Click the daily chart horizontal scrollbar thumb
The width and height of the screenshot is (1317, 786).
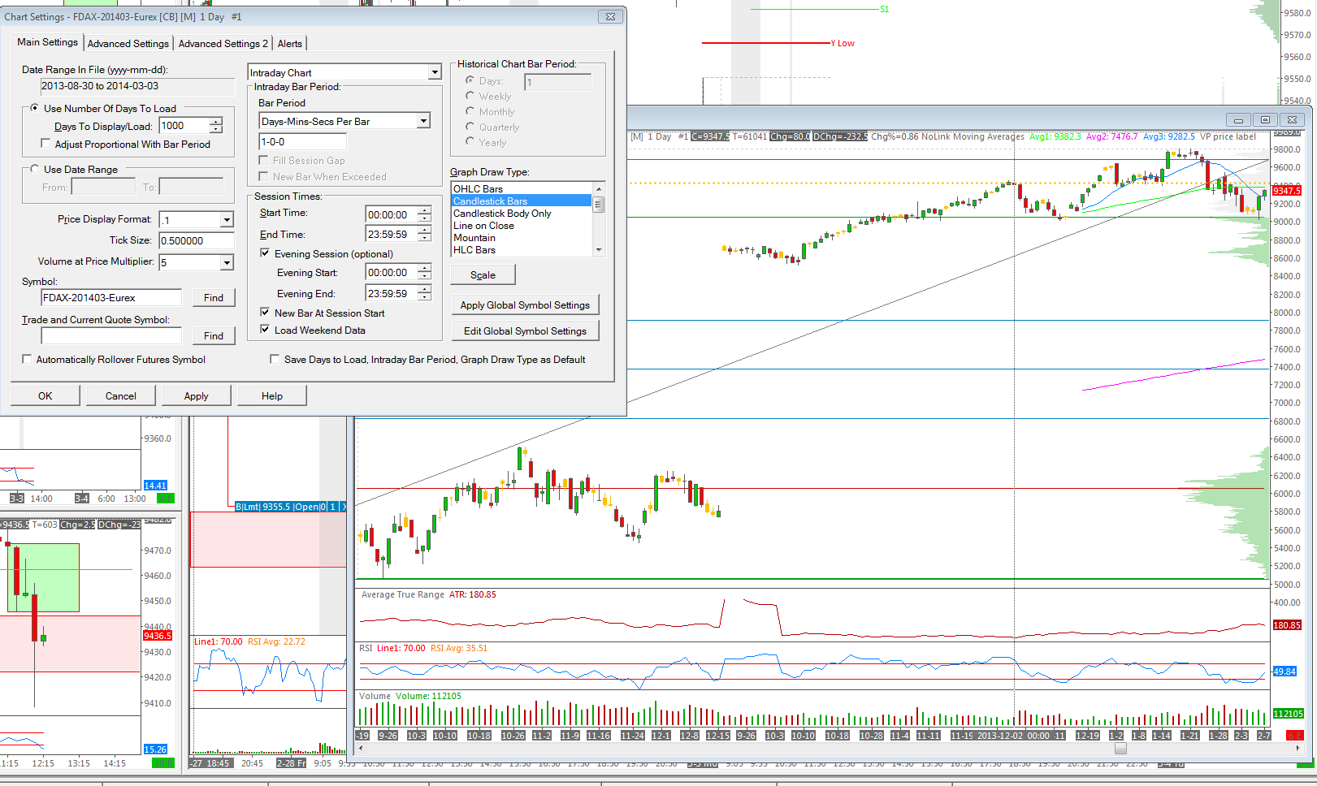(x=1120, y=749)
